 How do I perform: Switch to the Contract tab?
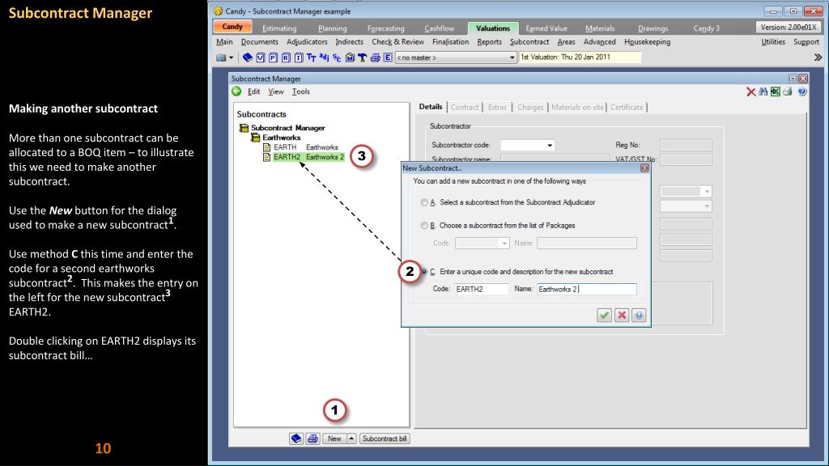point(464,108)
